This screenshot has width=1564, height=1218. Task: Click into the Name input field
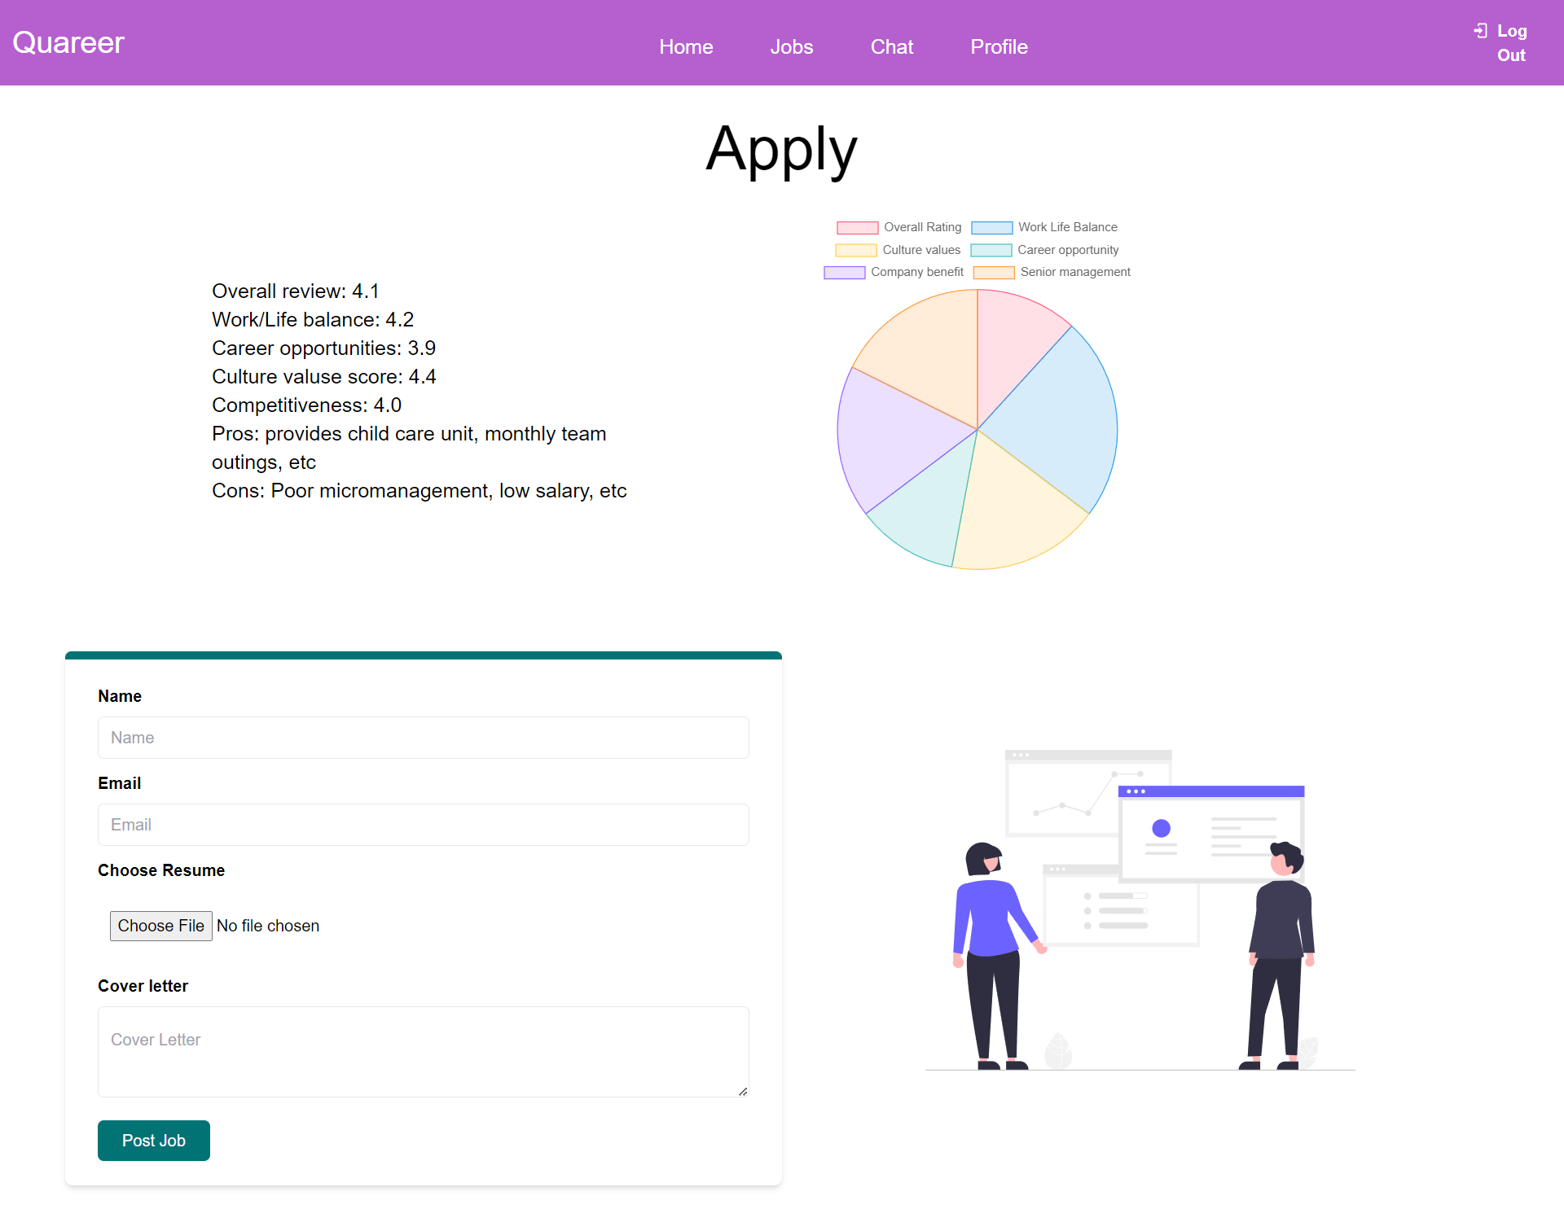tap(423, 738)
